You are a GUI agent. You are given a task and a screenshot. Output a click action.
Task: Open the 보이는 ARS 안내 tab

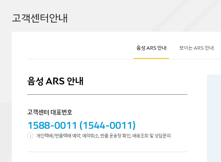coord(196,48)
